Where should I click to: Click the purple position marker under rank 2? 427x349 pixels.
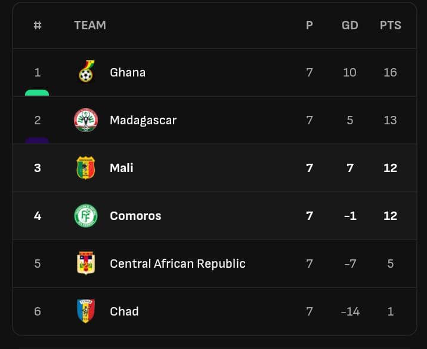(x=37, y=141)
